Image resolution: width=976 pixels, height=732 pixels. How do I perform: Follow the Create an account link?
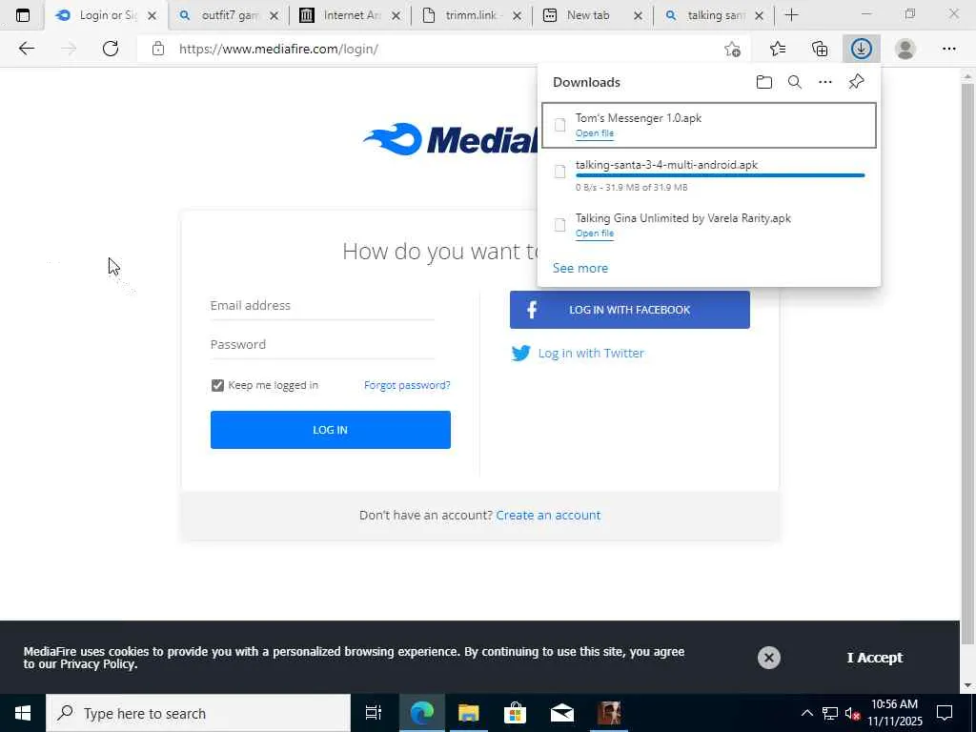pos(548,516)
